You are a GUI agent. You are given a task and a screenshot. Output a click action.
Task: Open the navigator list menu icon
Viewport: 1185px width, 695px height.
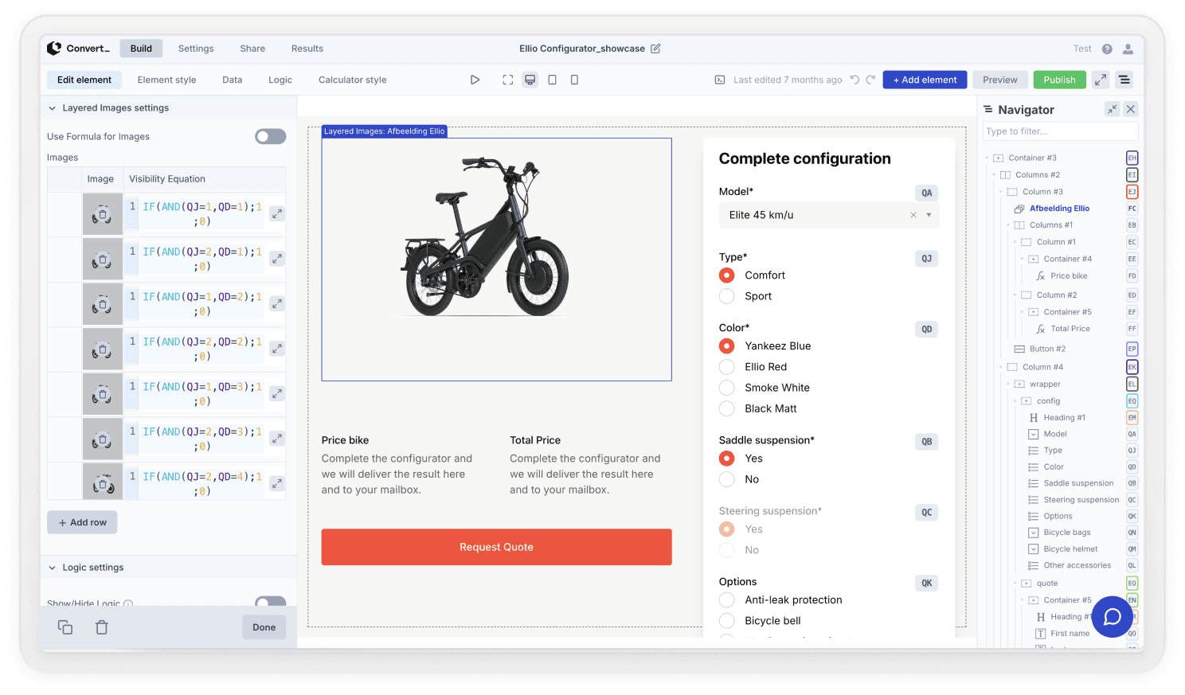pyautogui.click(x=1124, y=80)
